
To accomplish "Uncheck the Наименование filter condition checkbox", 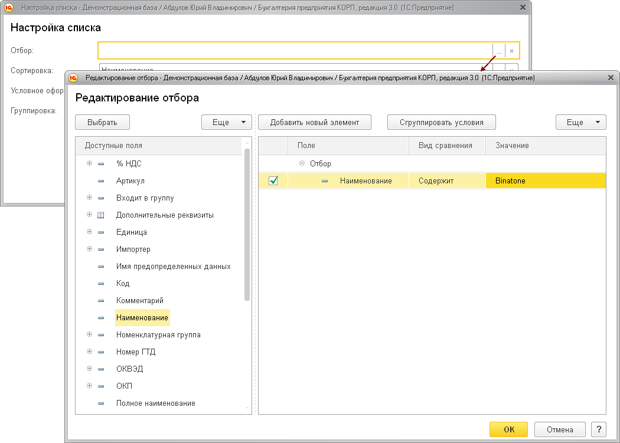I will 273,181.
